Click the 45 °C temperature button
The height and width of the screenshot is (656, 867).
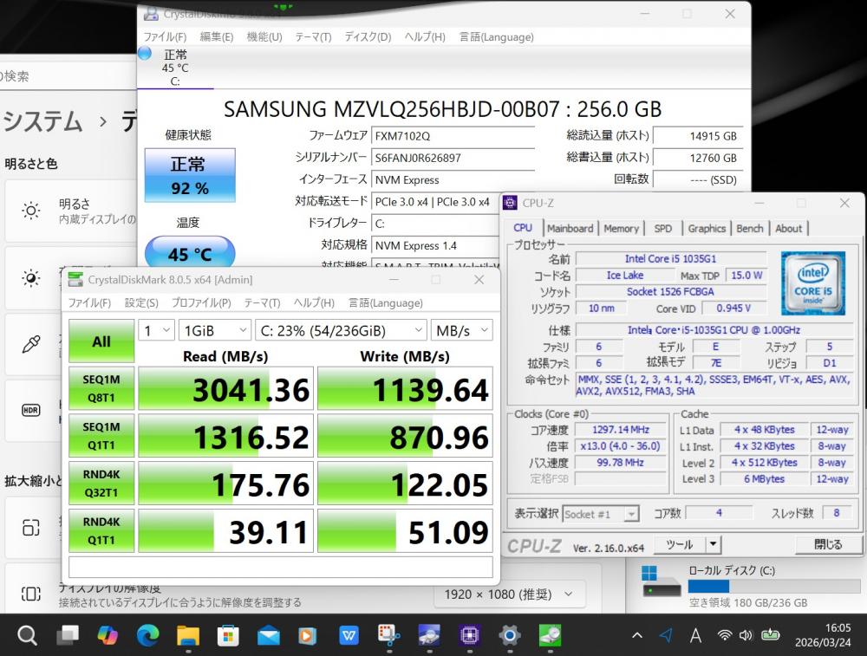pyautogui.click(x=190, y=253)
